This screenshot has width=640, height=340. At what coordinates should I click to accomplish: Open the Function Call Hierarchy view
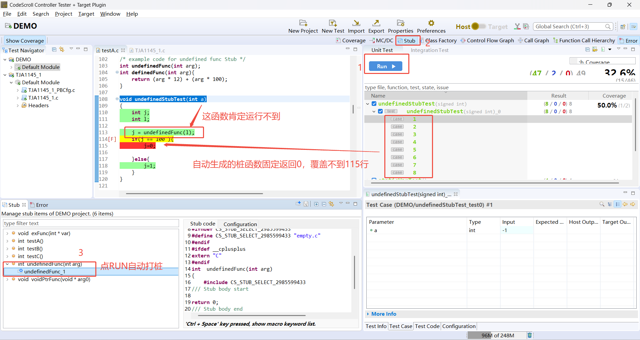click(x=584, y=40)
